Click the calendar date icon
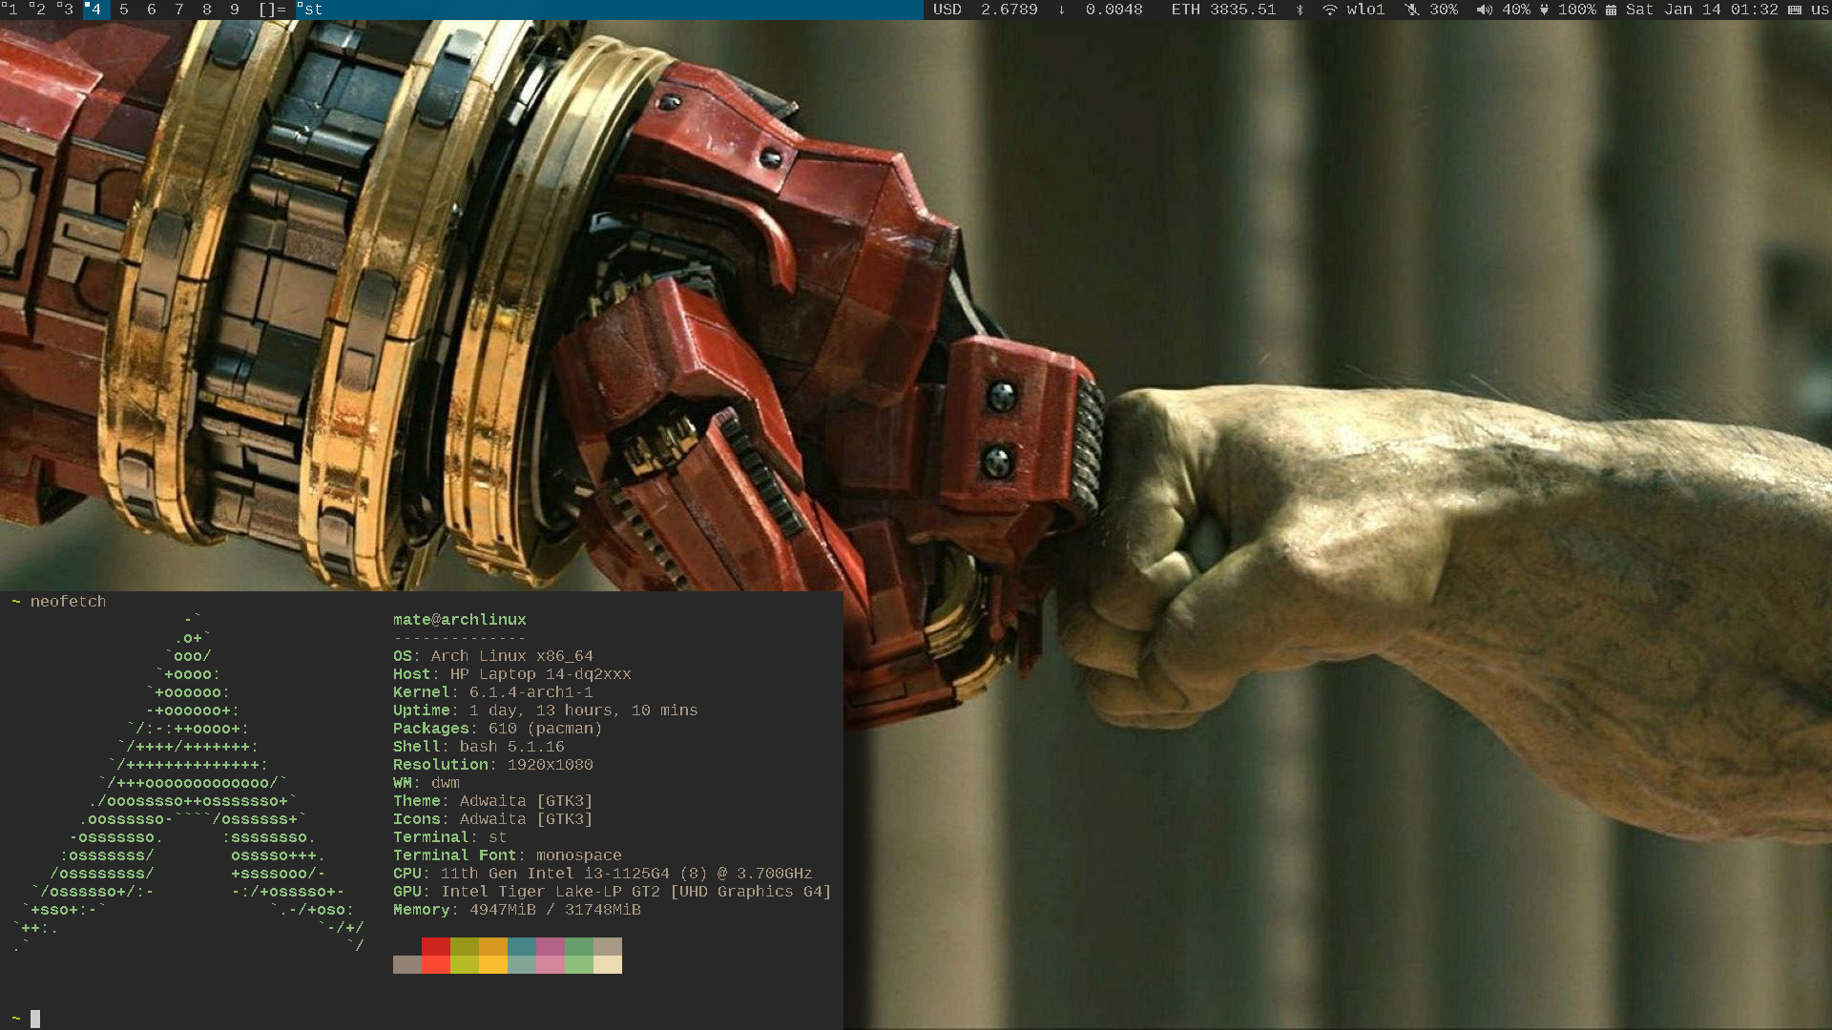 pyautogui.click(x=1611, y=10)
